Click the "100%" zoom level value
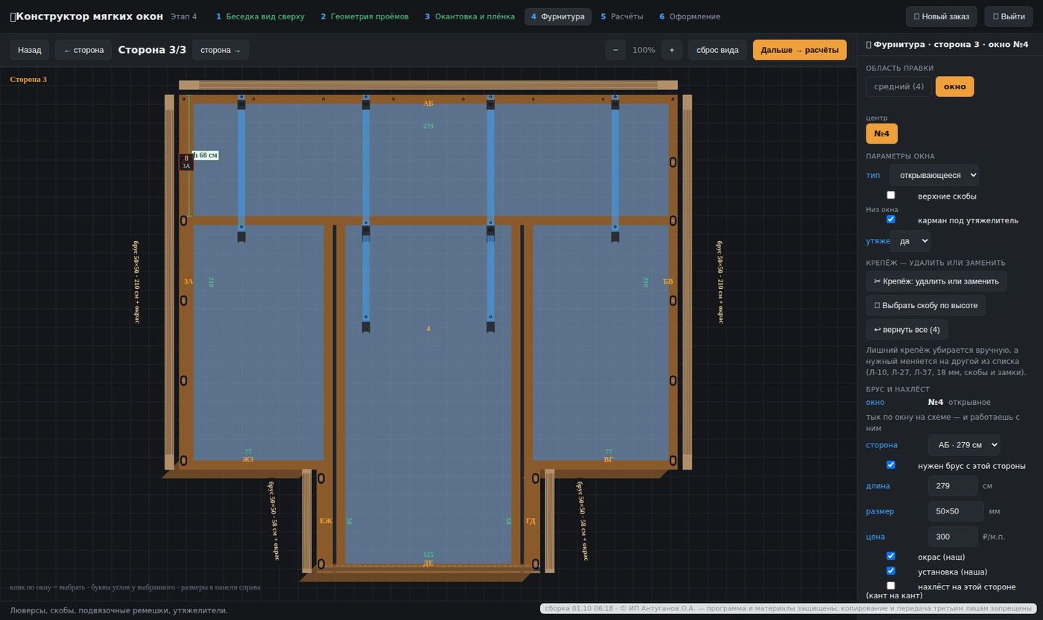1043x620 pixels. coord(644,50)
